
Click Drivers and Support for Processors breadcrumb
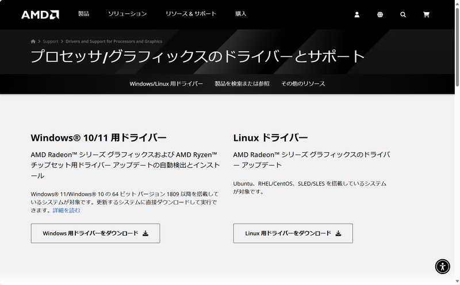click(114, 41)
